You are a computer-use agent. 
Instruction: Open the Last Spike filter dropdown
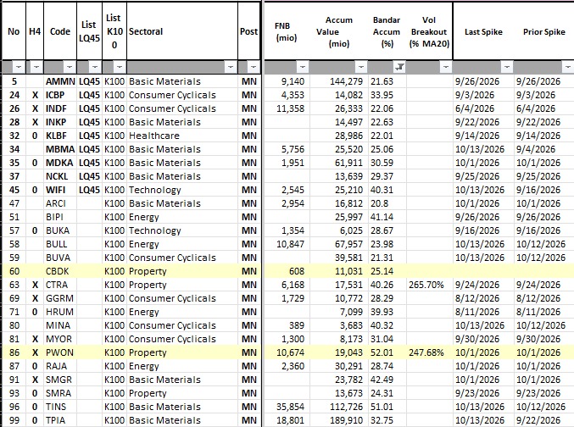pyautogui.click(x=506, y=67)
